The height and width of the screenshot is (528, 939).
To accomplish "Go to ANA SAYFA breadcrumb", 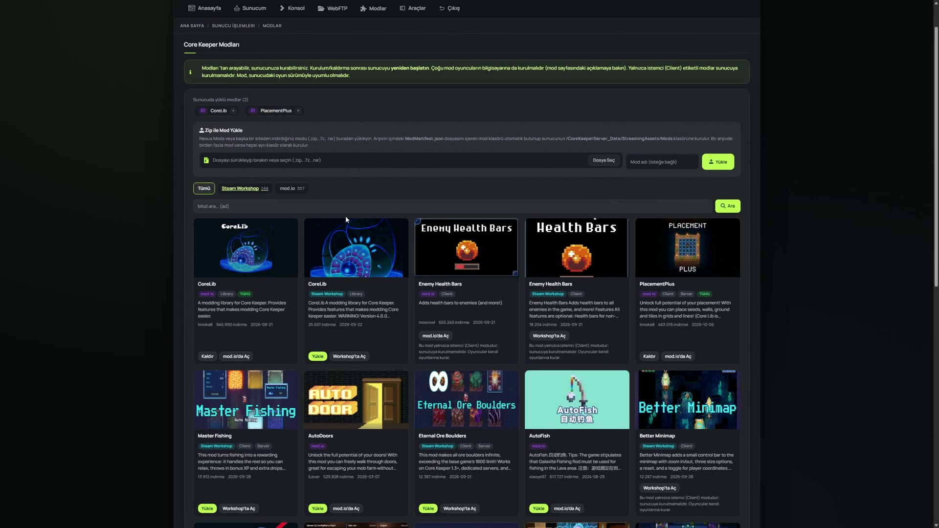I will pos(192,26).
